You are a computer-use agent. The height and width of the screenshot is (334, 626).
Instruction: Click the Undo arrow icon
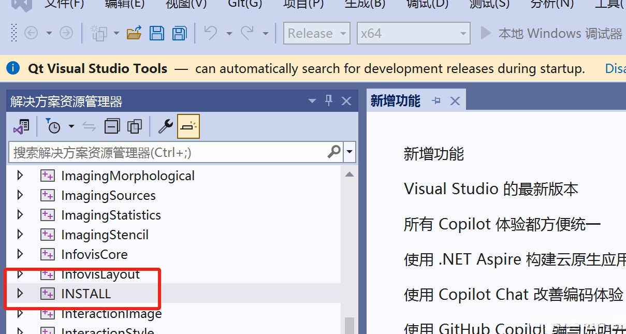tap(210, 33)
